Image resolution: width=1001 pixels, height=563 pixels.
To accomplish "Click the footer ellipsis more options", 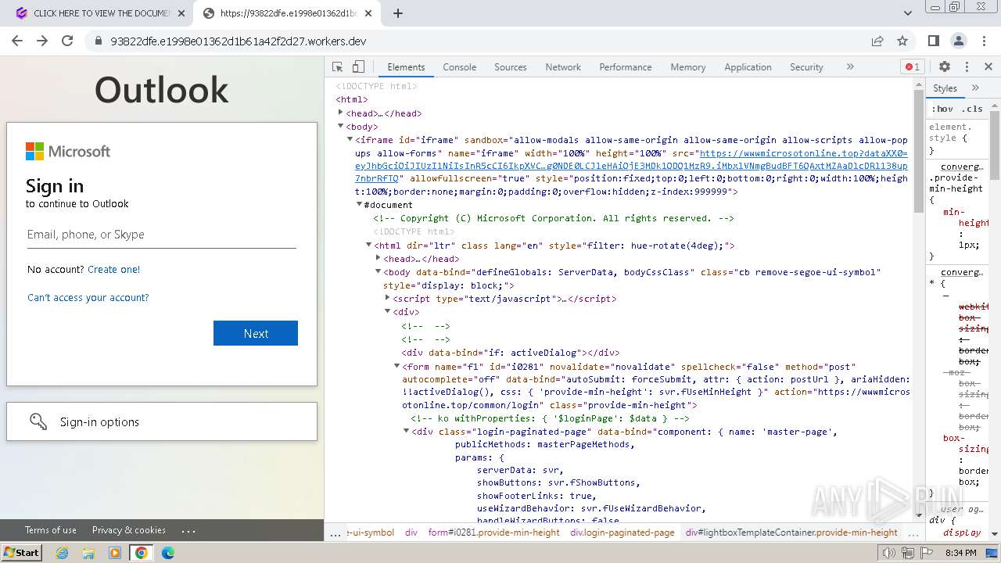I will tap(188, 530).
